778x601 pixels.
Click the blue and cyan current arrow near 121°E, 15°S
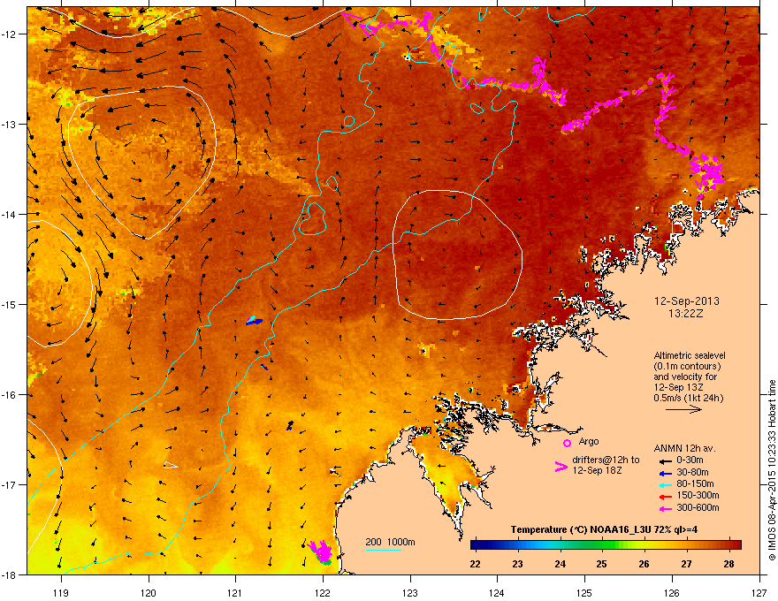[x=254, y=321]
